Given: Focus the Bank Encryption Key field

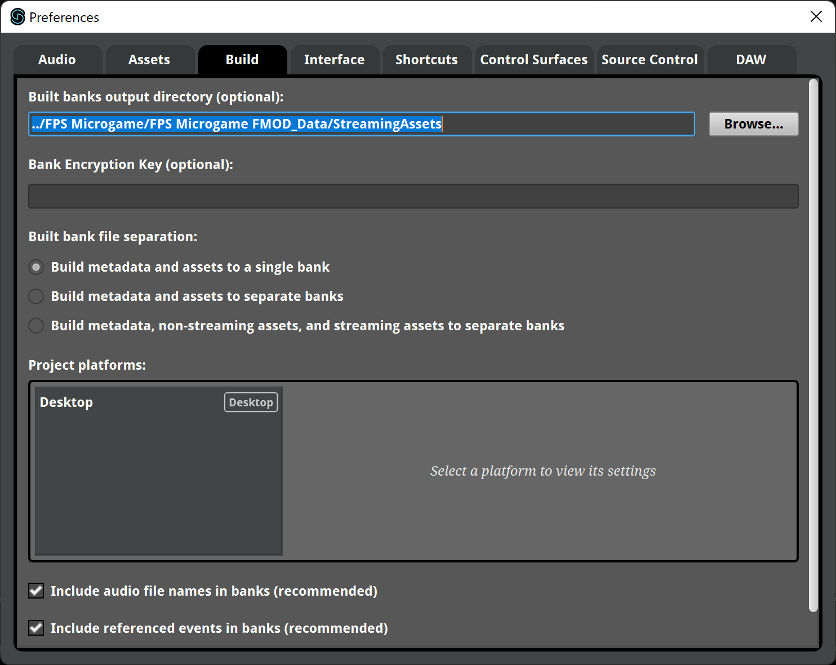Looking at the screenshot, I should pyautogui.click(x=413, y=196).
